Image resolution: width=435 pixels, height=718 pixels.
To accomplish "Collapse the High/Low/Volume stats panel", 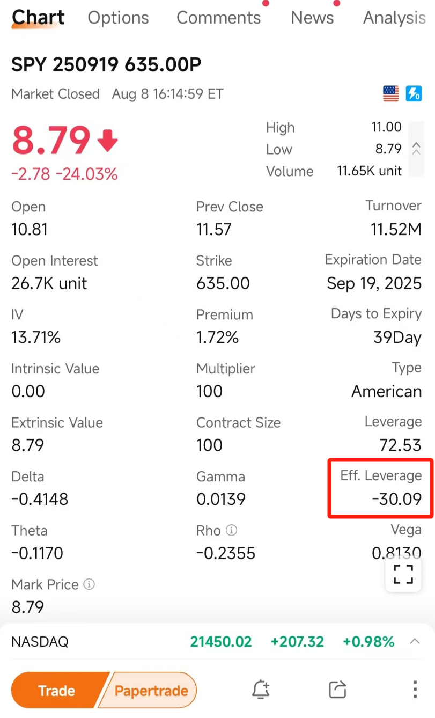I will pos(416,149).
